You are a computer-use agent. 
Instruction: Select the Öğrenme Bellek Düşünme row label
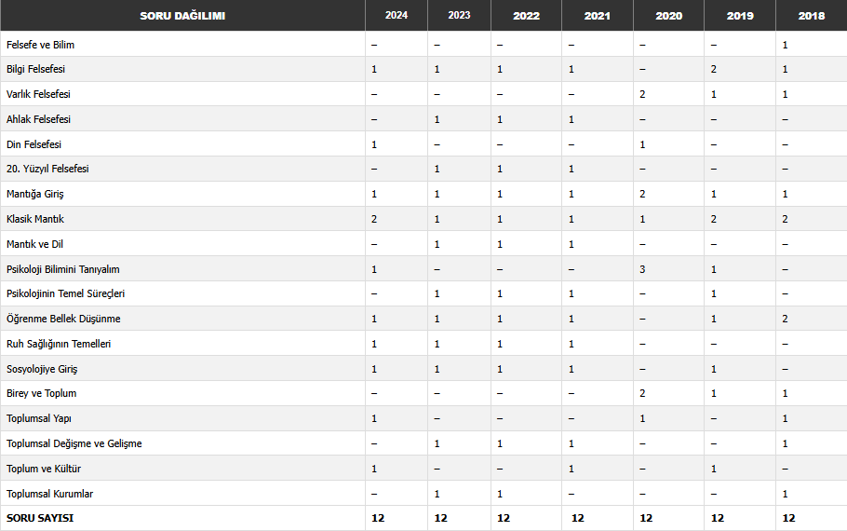click(x=63, y=319)
